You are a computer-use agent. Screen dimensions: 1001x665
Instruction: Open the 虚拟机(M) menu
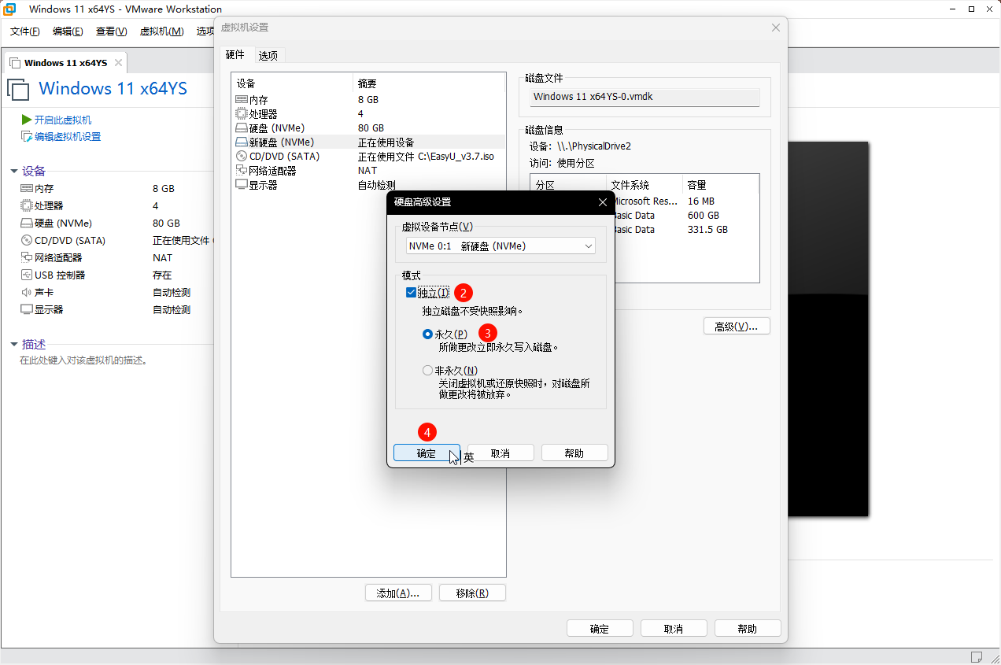tap(161, 31)
